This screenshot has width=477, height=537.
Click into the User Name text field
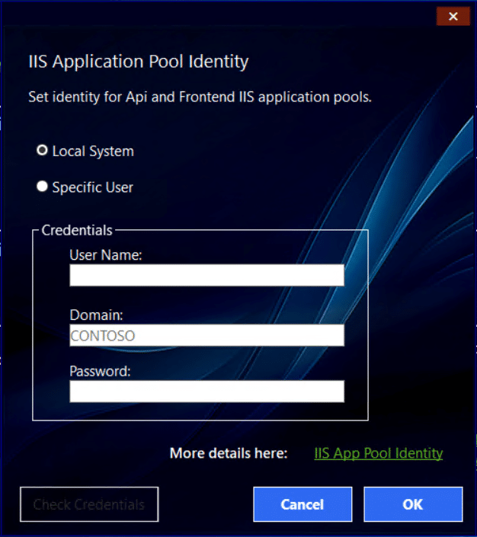pyautogui.click(x=206, y=275)
